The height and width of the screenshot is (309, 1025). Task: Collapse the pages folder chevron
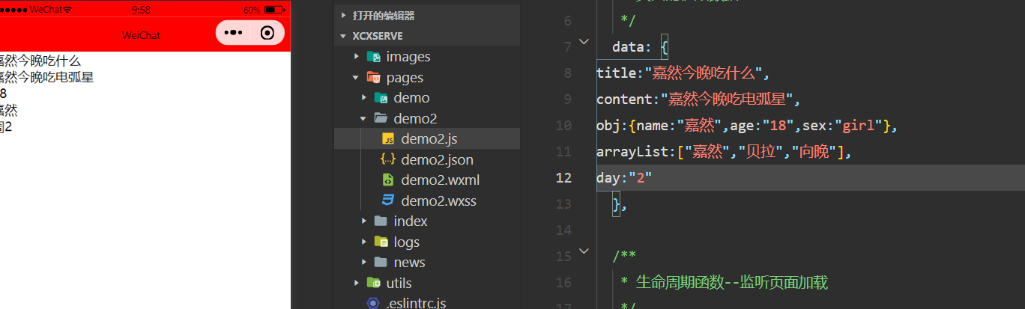[357, 77]
